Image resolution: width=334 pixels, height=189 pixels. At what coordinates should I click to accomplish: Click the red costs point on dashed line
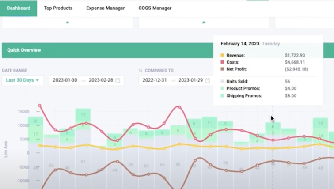point(273,140)
